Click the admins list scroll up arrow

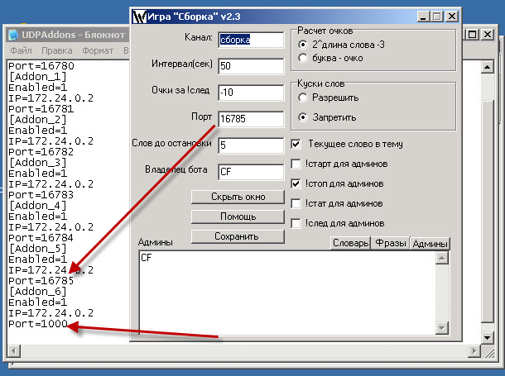click(x=441, y=258)
